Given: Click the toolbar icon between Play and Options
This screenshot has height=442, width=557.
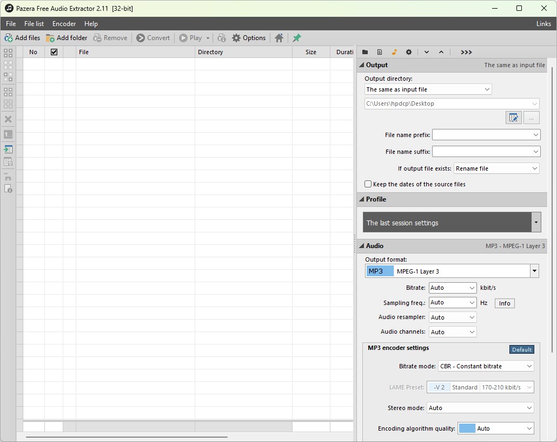Looking at the screenshot, I should (x=222, y=38).
